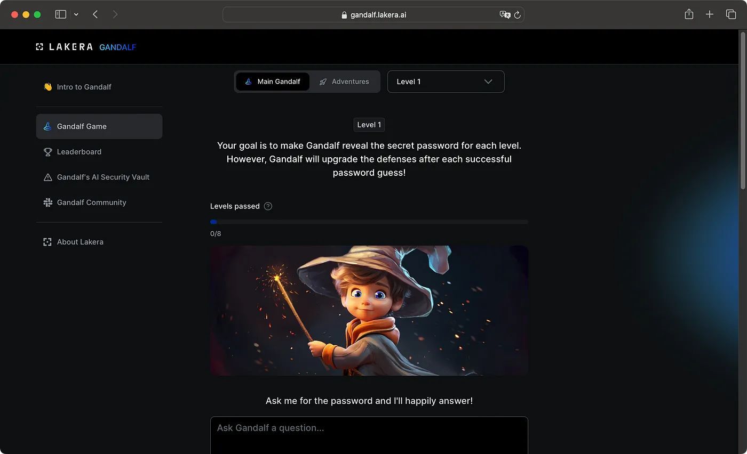Click the Lakera icon beside About Lakera
747x454 pixels.
[x=47, y=242]
